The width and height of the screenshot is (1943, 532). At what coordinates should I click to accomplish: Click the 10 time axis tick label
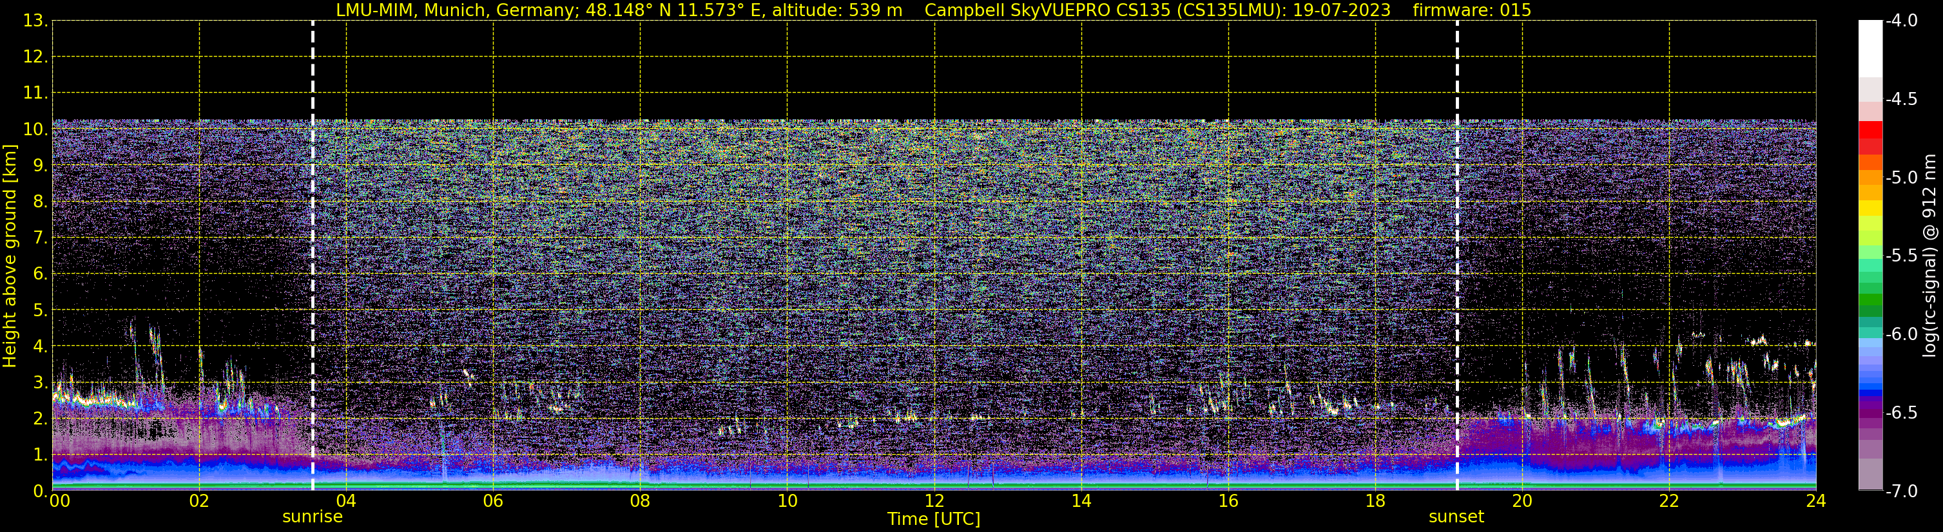tap(788, 501)
